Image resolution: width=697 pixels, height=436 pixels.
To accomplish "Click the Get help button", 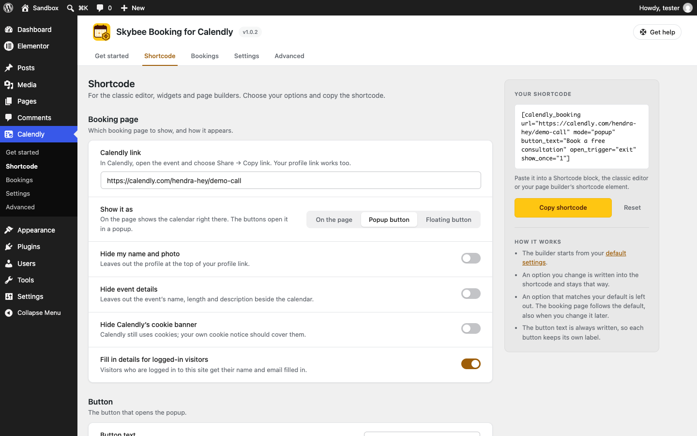I will click(x=657, y=32).
